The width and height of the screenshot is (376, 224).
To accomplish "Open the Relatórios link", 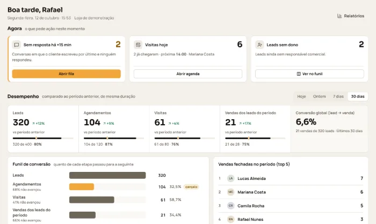I will 351,16.
